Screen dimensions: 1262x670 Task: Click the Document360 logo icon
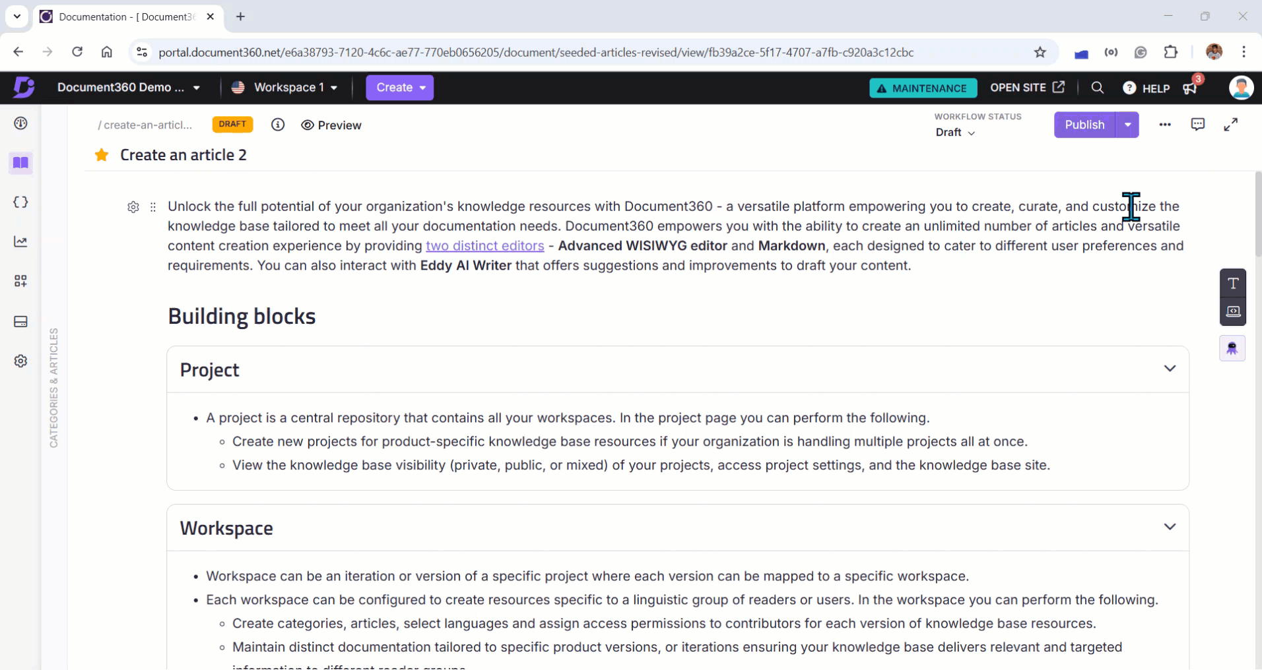(x=24, y=87)
